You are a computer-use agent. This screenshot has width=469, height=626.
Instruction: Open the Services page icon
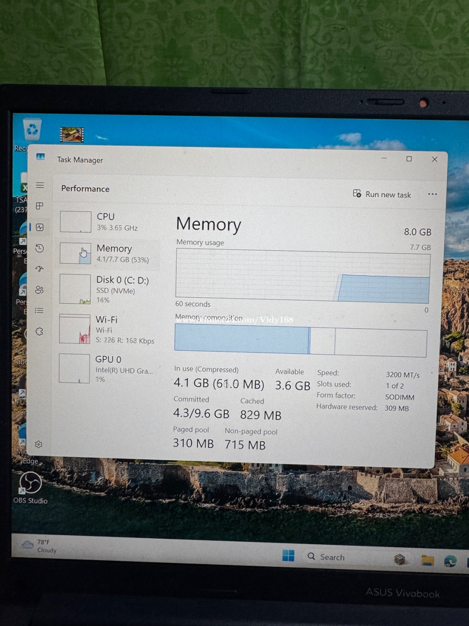coord(40,331)
